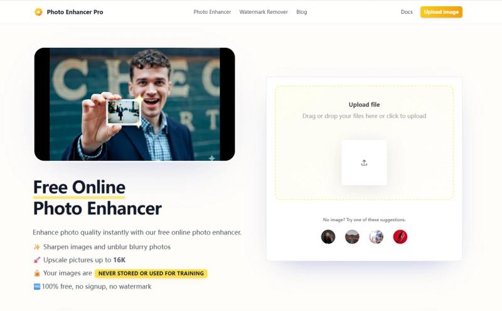The height and width of the screenshot is (311, 502).
Task: Click the Photo Enhancer Pro logo icon
Action: coord(38,12)
